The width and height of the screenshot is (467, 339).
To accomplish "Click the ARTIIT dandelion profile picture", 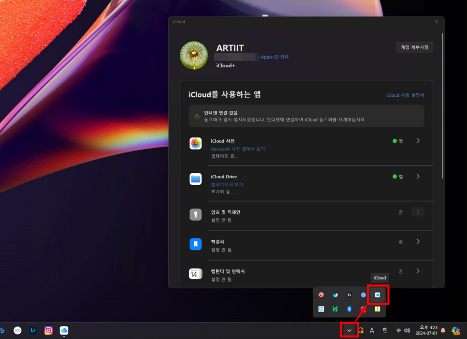I will point(194,56).
